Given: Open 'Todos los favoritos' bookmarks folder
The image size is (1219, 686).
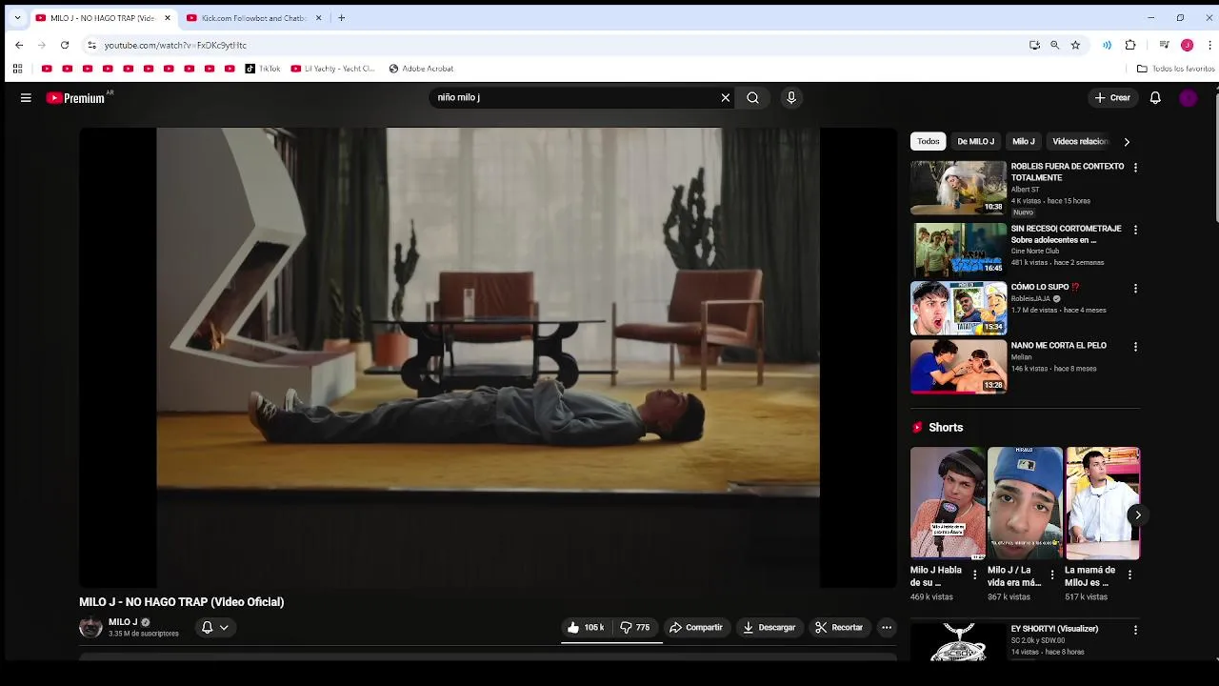Looking at the screenshot, I should click(1175, 69).
